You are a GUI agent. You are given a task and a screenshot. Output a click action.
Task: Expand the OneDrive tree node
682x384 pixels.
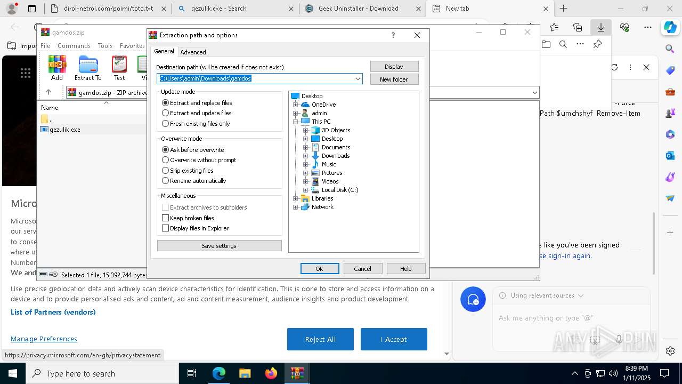(x=296, y=105)
